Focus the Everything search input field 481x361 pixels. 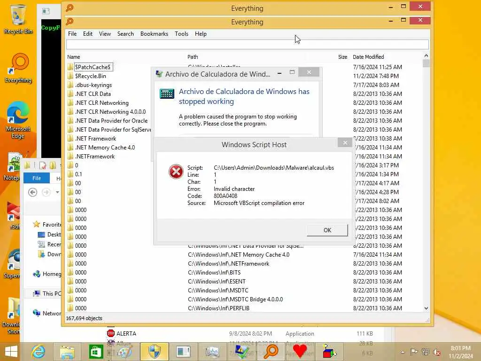coord(247,45)
